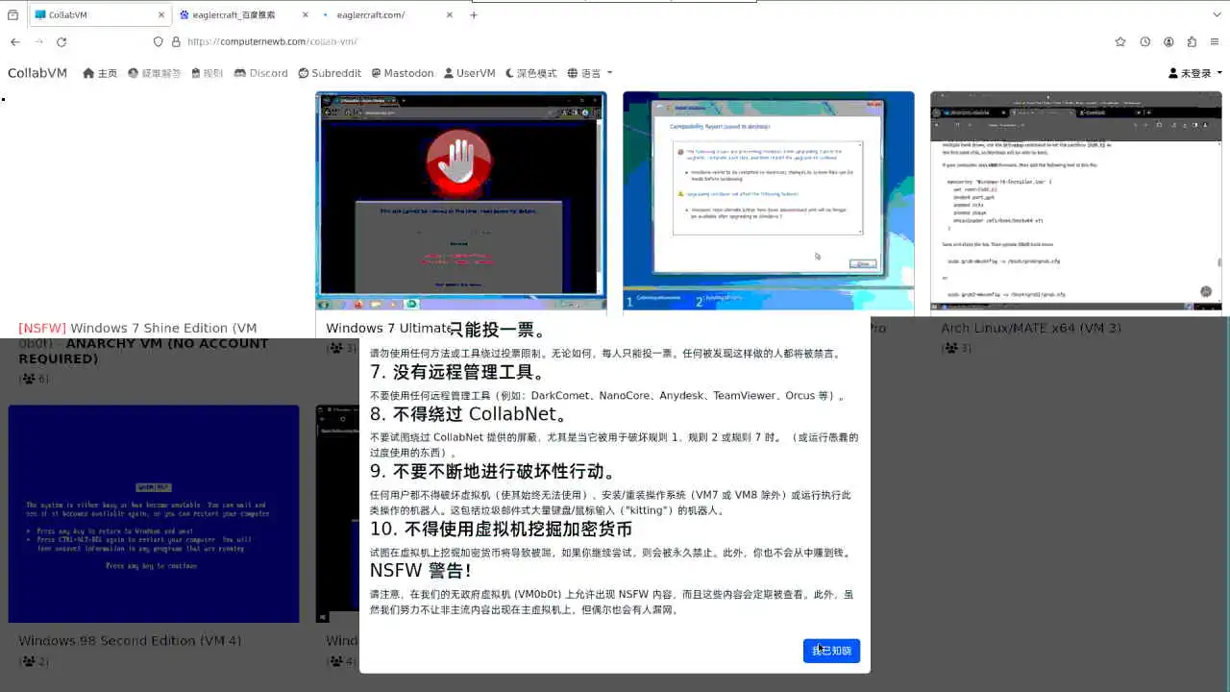1230x692 pixels.
Task: Open the Subreddit link
Action: (x=330, y=73)
